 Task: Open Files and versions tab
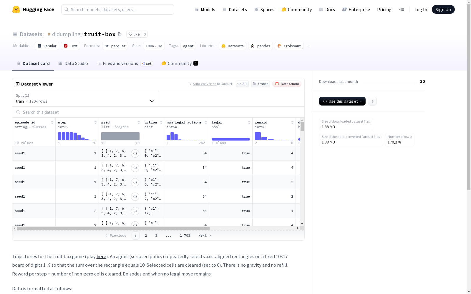pos(125,64)
